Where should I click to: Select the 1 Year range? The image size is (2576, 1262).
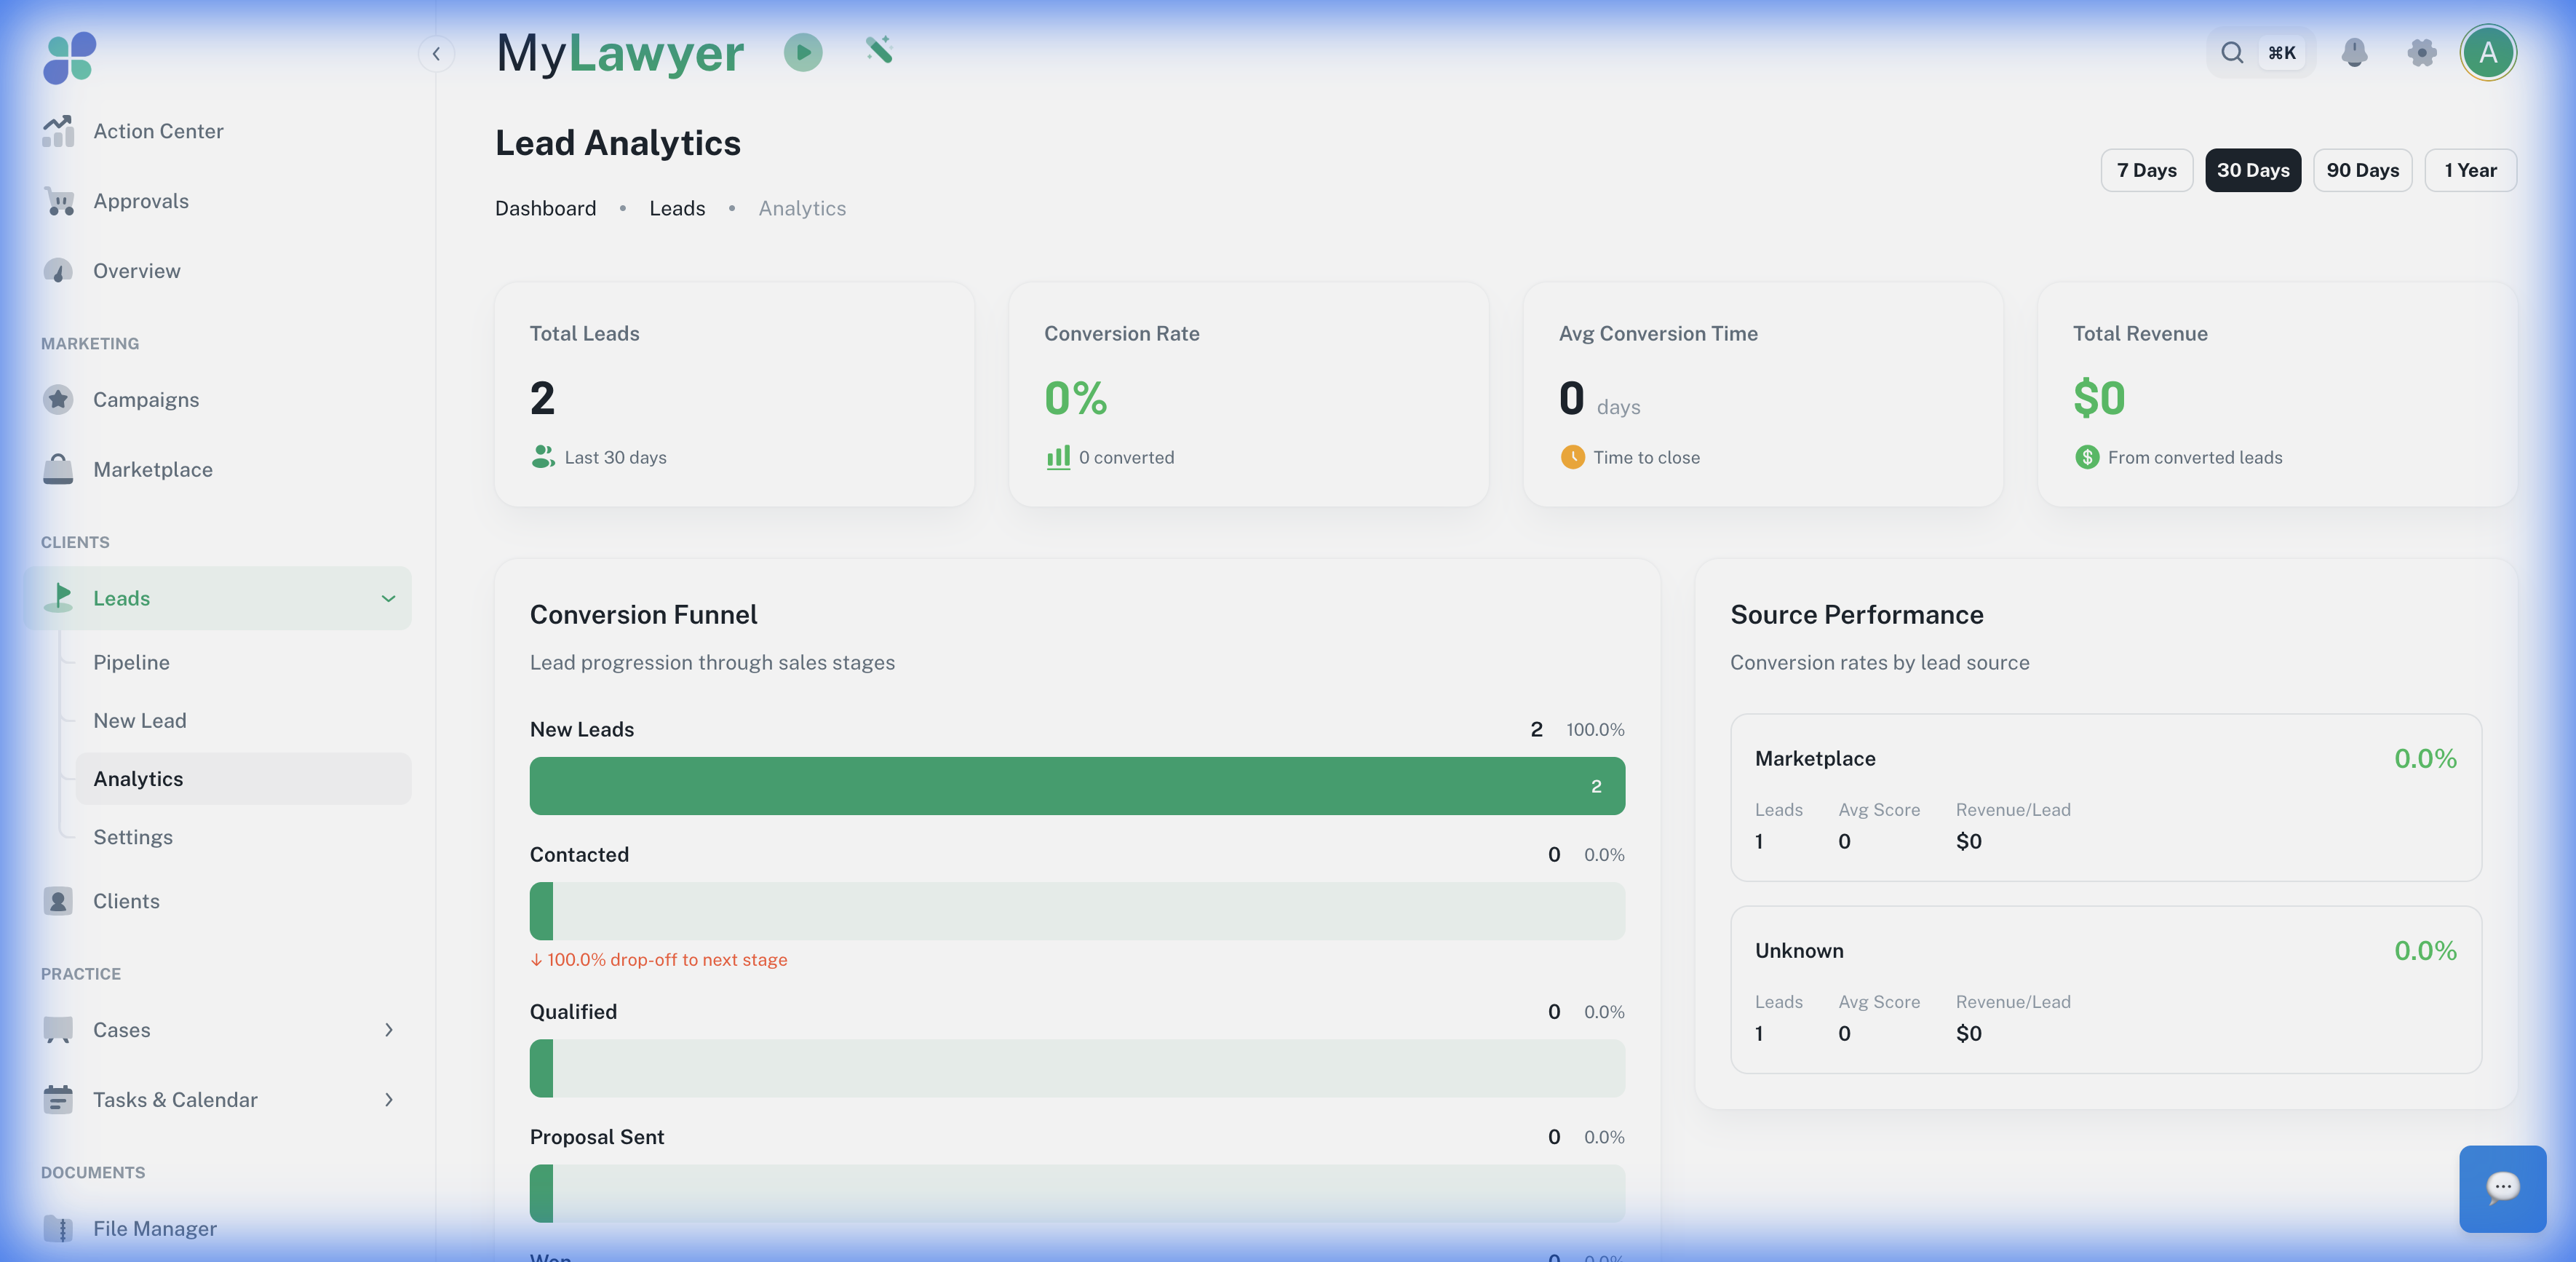(x=2470, y=170)
